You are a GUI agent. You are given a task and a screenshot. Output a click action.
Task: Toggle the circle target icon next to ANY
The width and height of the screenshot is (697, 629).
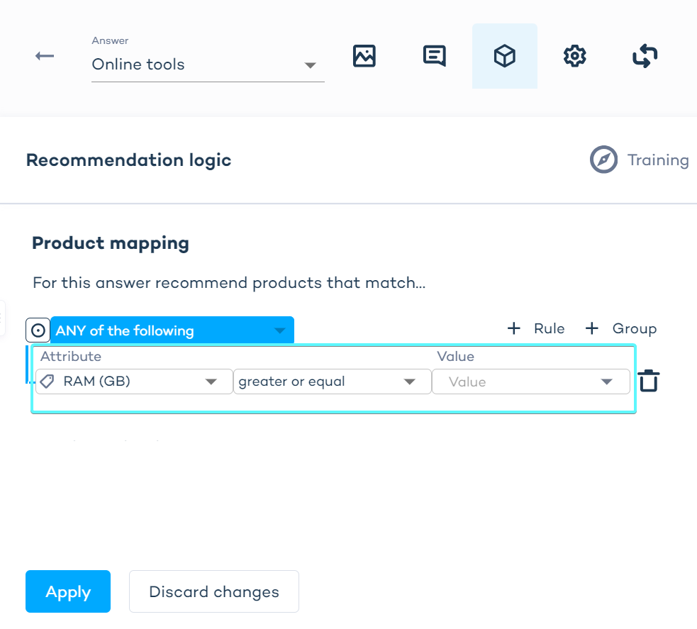(x=38, y=330)
